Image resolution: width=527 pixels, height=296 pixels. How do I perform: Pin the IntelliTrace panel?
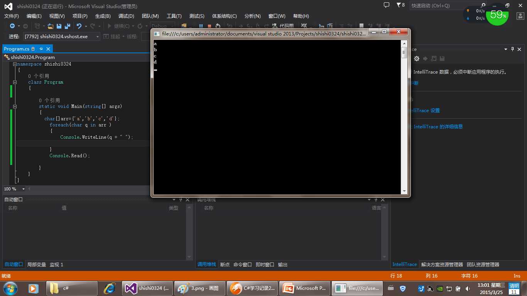[513, 49]
